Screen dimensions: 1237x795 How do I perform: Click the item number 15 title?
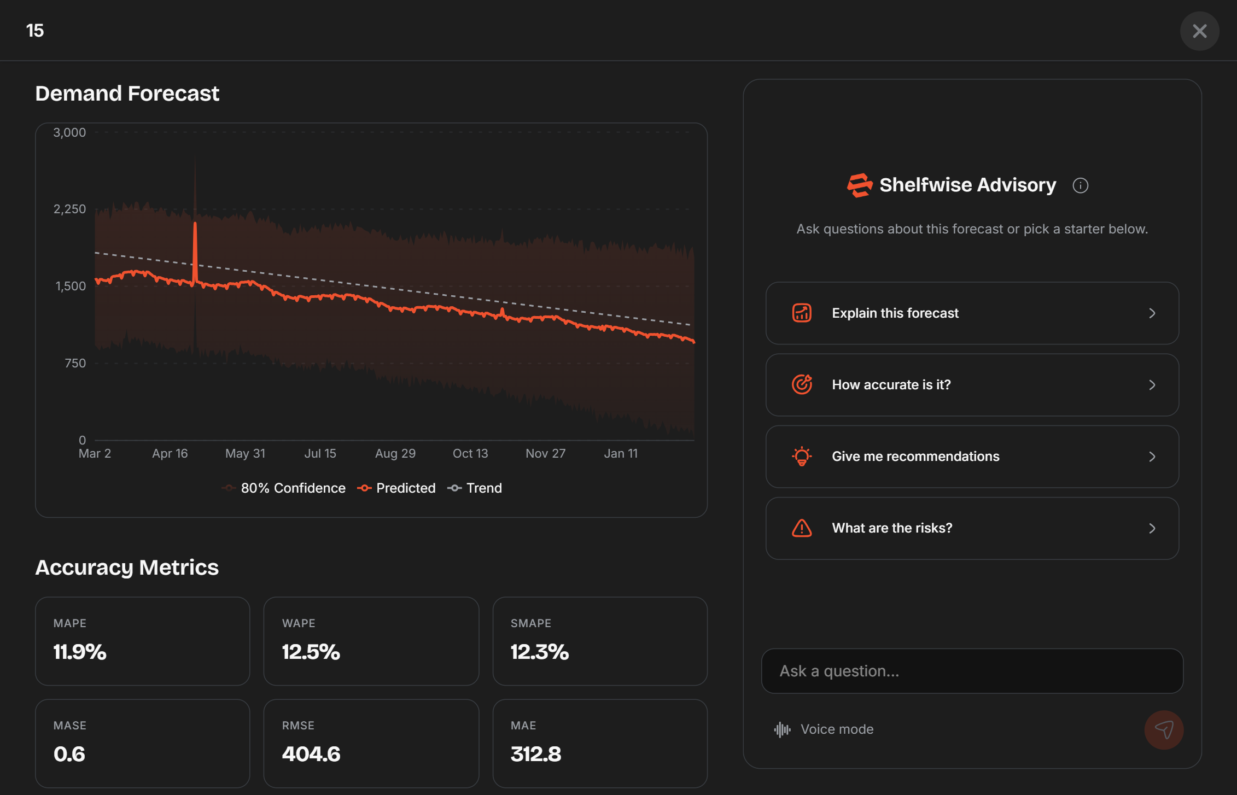[x=35, y=31]
